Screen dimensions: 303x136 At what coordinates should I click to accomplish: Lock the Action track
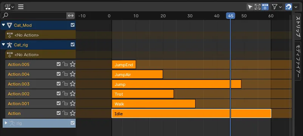coord(65,113)
